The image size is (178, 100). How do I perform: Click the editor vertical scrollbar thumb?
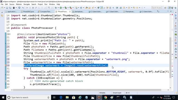[x=170, y=57]
